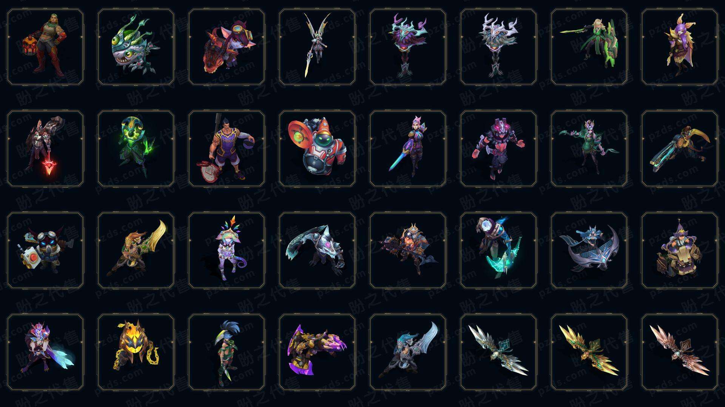725x407 pixels.
Task: Select the woman holding a red mask helmet
Action: click(45, 47)
